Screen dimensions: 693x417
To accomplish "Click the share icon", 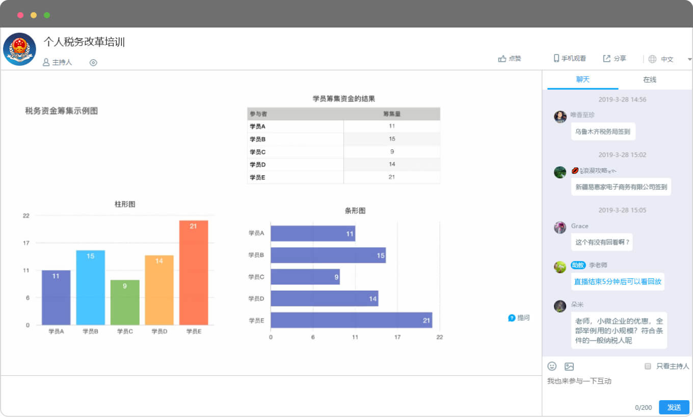I will click(606, 59).
